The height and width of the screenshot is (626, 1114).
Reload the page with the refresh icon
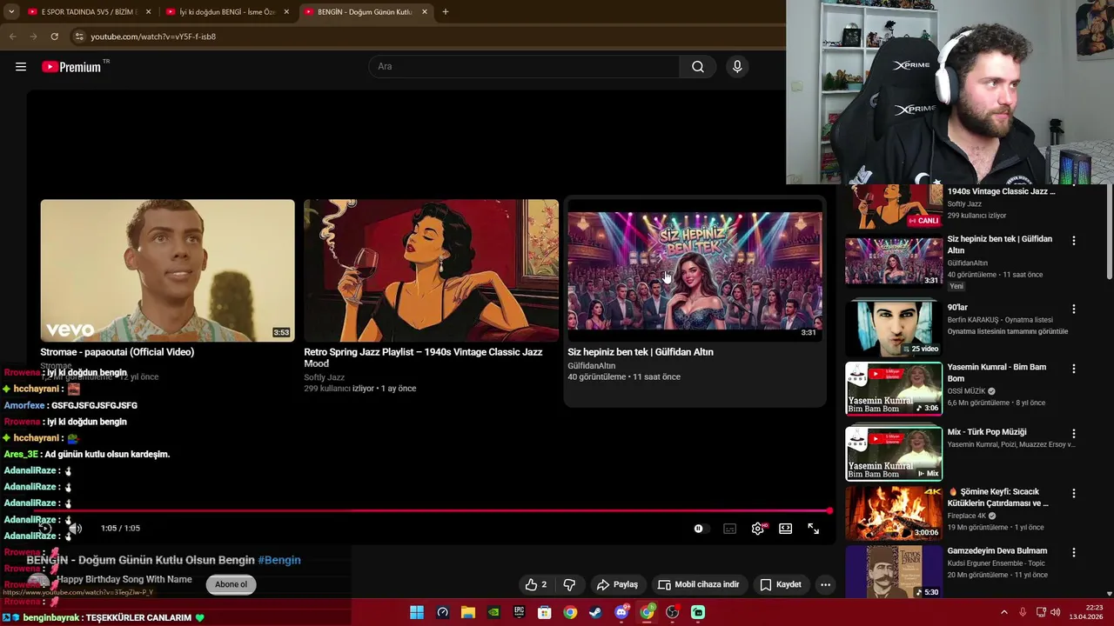(x=54, y=37)
